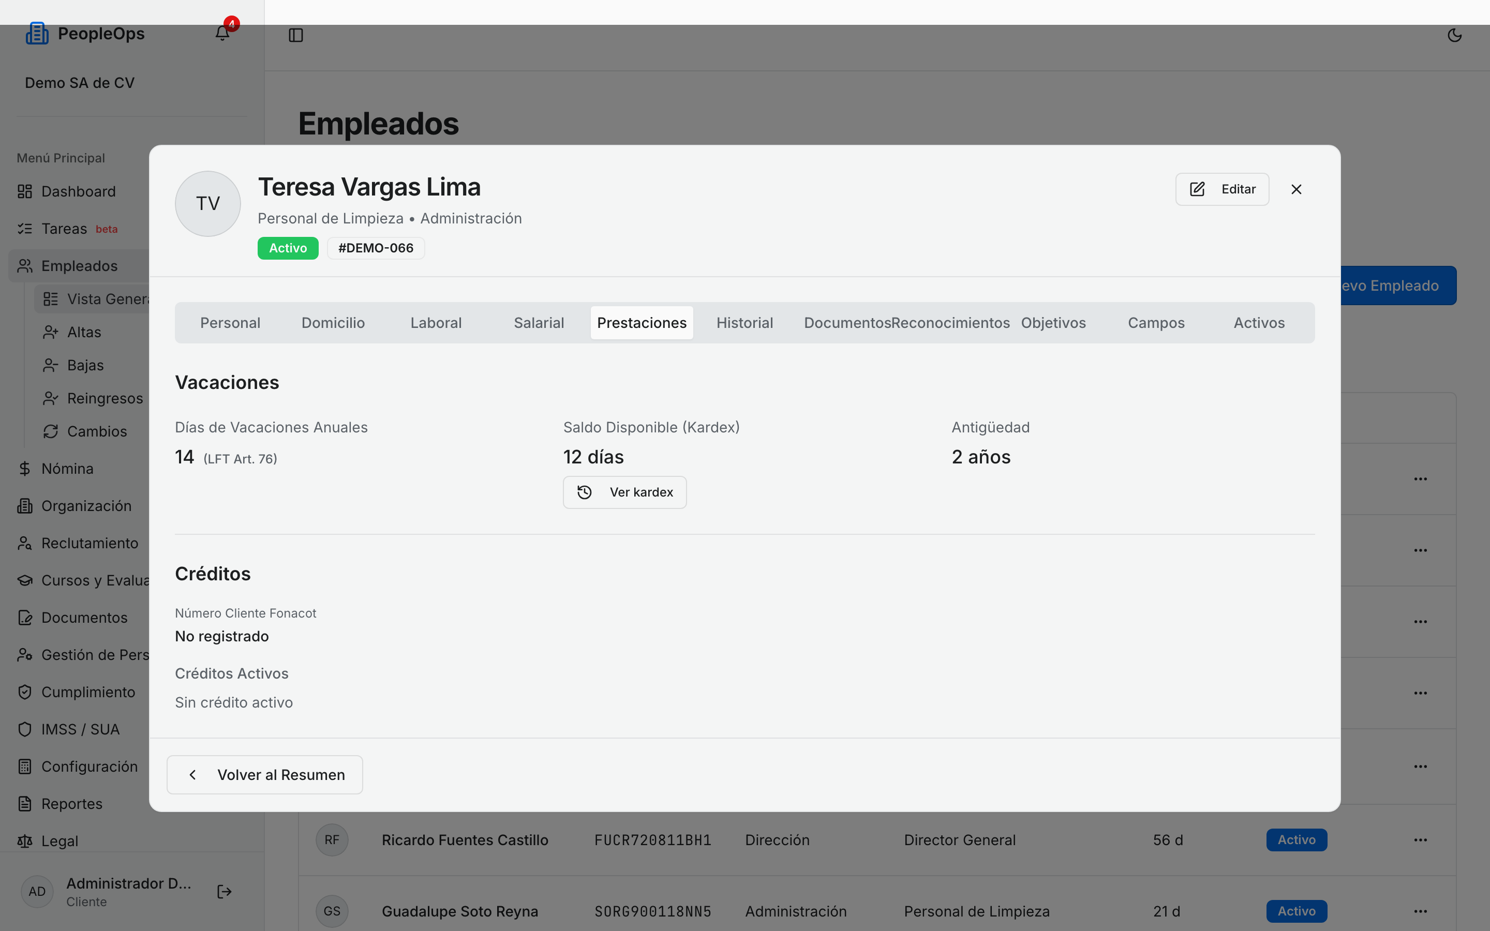
Task: Open Tareas beta menu item
Action: (78, 229)
